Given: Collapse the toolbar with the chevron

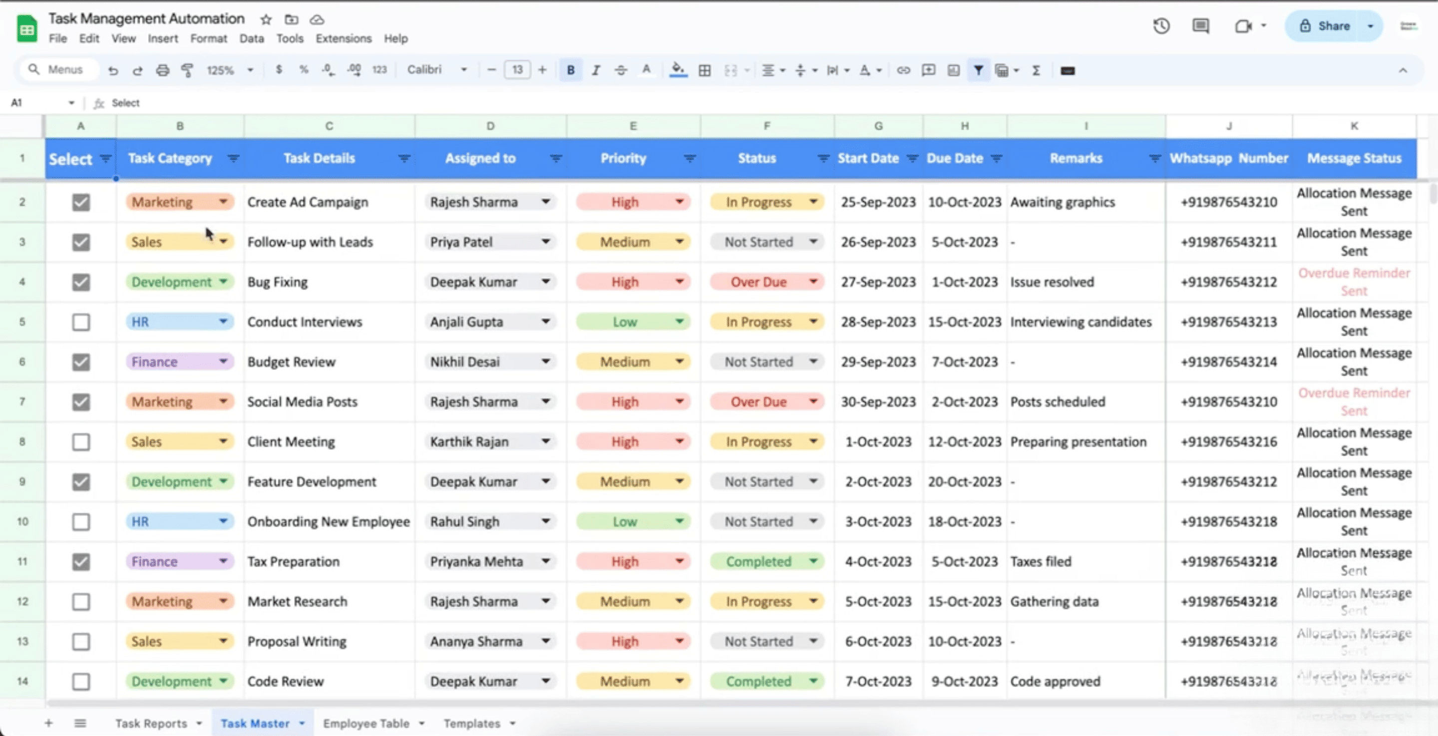Looking at the screenshot, I should tap(1403, 70).
